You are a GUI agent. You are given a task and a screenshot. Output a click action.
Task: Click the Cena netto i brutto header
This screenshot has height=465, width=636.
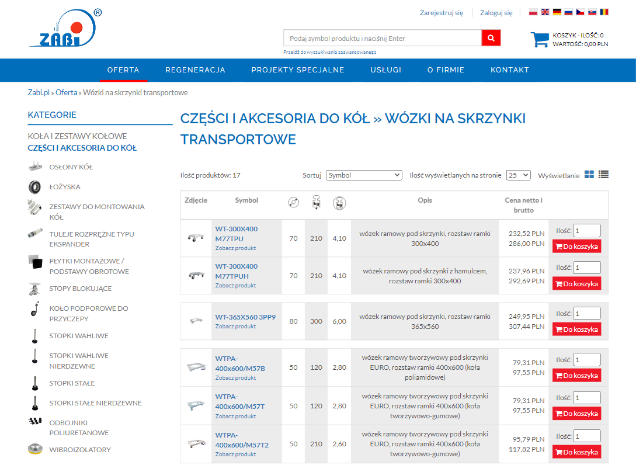point(523,205)
